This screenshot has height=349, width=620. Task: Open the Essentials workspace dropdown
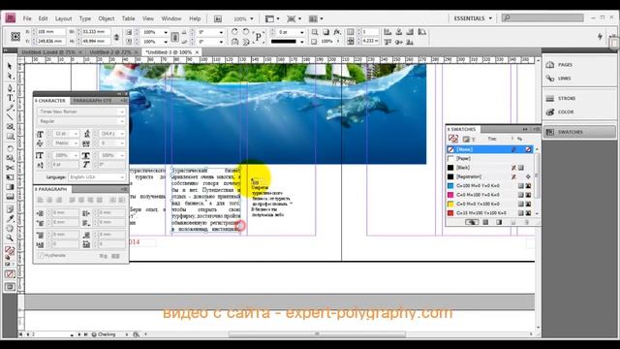click(473, 18)
